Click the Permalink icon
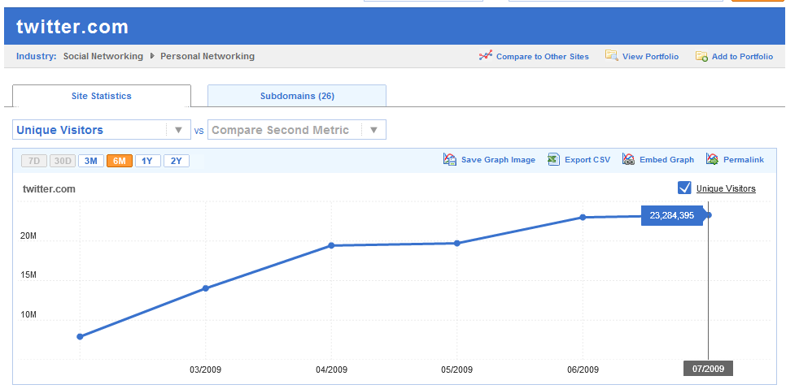Image resolution: width=786 pixels, height=389 pixels. (712, 159)
